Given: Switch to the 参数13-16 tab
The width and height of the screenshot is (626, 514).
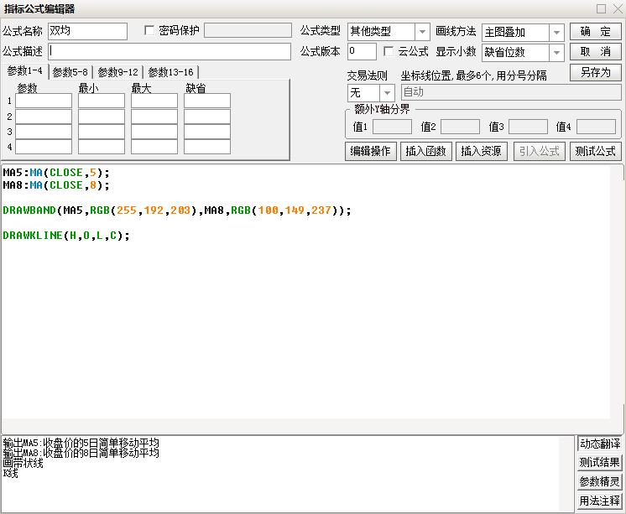Looking at the screenshot, I should (x=170, y=72).
